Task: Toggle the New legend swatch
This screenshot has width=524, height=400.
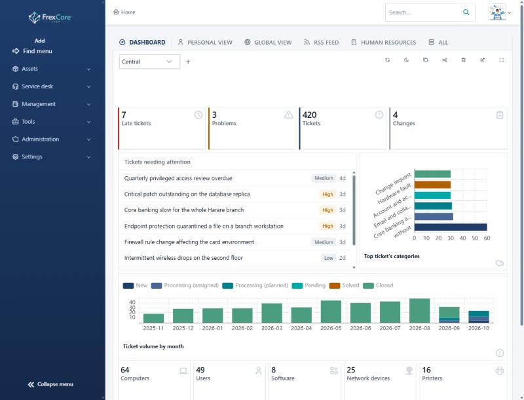Action: (128, 285)
